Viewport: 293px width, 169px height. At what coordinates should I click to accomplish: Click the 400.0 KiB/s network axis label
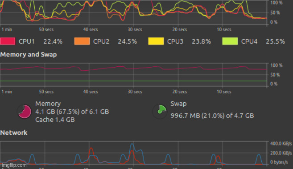coord(281,144)
